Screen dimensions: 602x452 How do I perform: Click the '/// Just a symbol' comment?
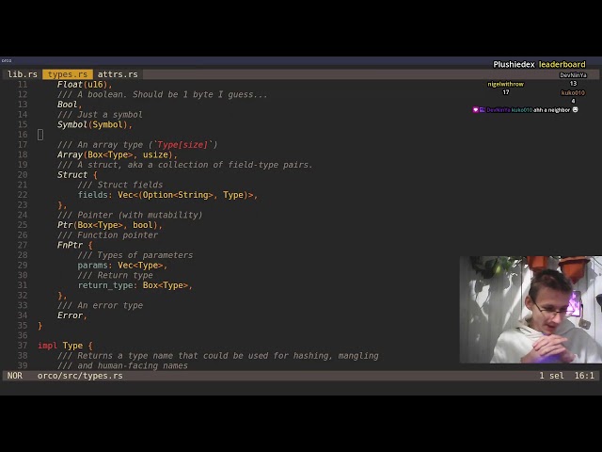click(100, 115)
